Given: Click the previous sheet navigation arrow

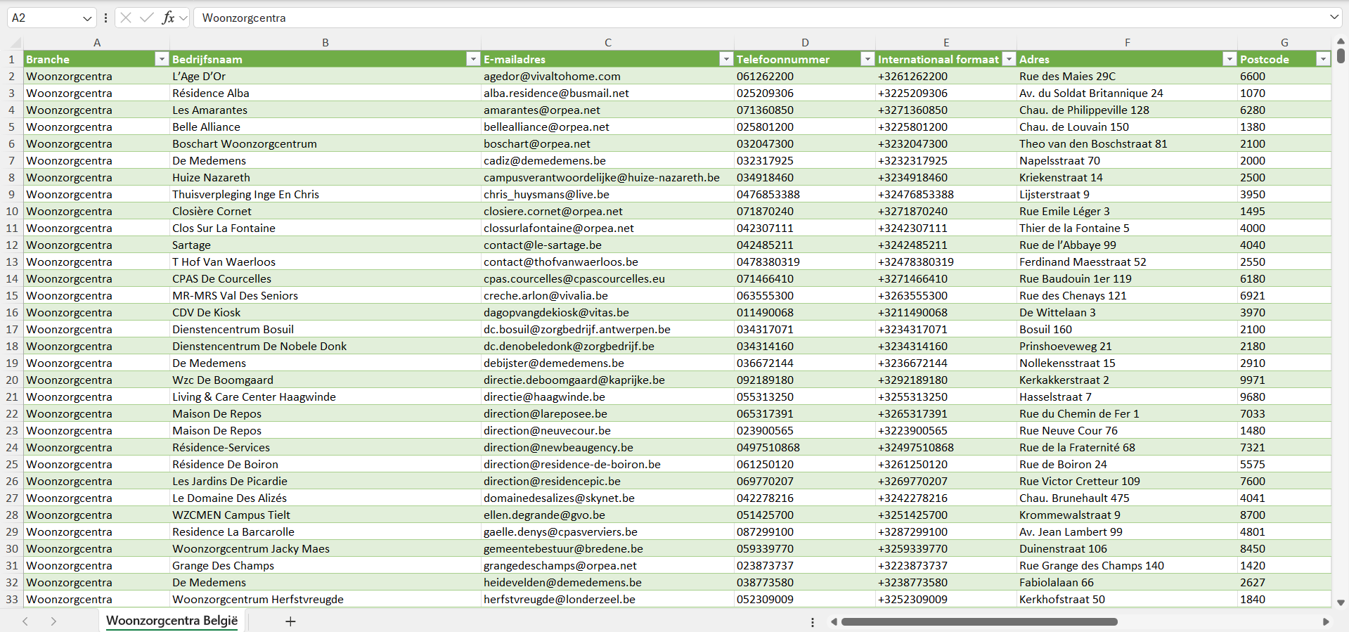Looking at the screenshot, I should click(25, 621).
